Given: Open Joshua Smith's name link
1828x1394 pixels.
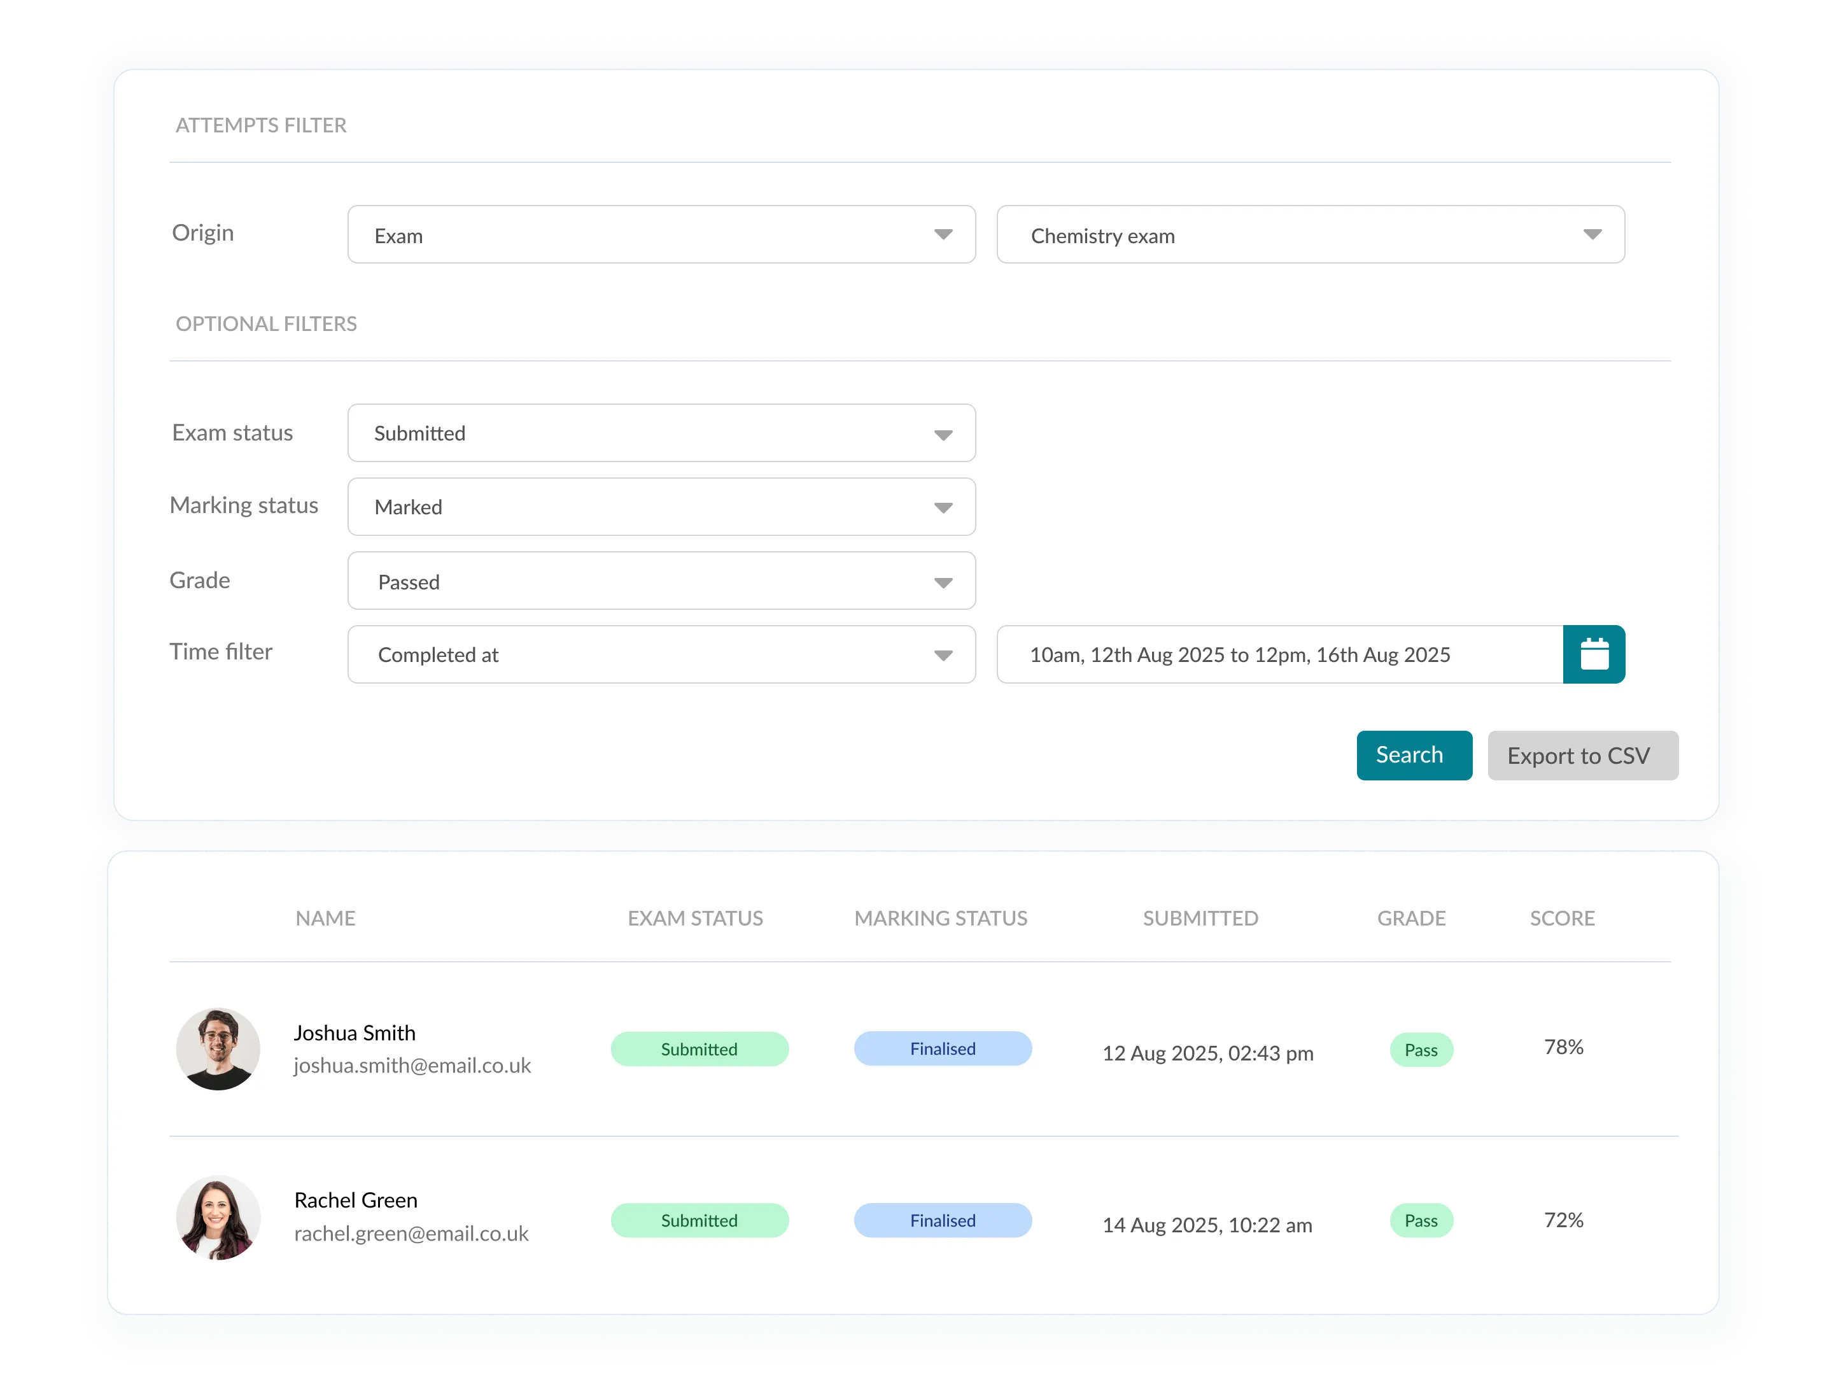Looking at the screenshot, I should coord(355,1032).
